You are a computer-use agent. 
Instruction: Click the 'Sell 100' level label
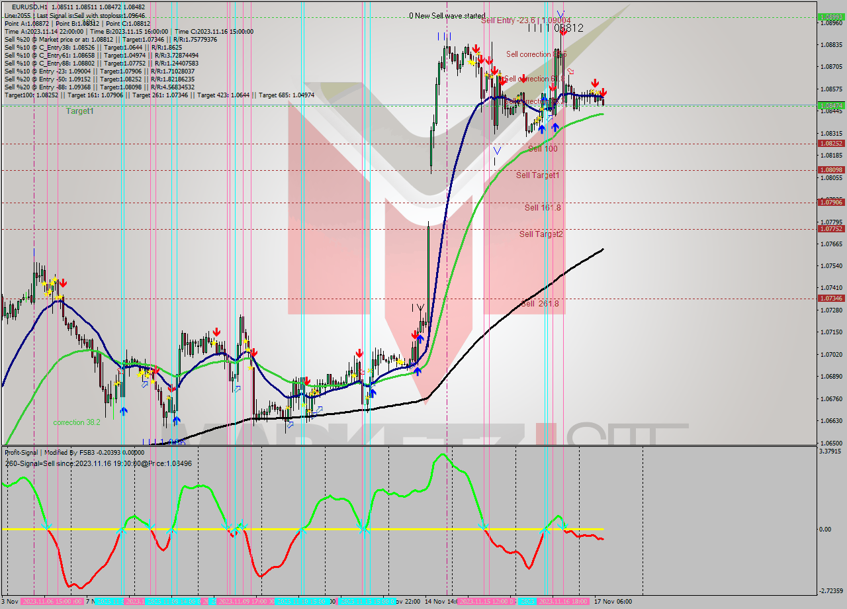click(x=542, y=149)
